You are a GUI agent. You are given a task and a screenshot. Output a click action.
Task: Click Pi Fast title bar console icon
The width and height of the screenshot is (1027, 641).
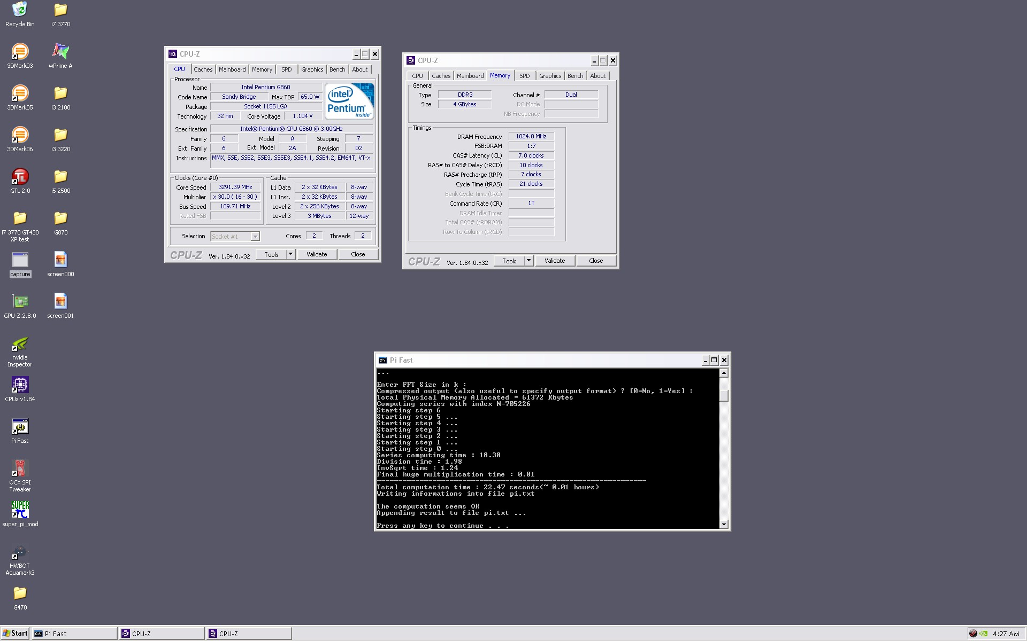(x=382, y=361)
